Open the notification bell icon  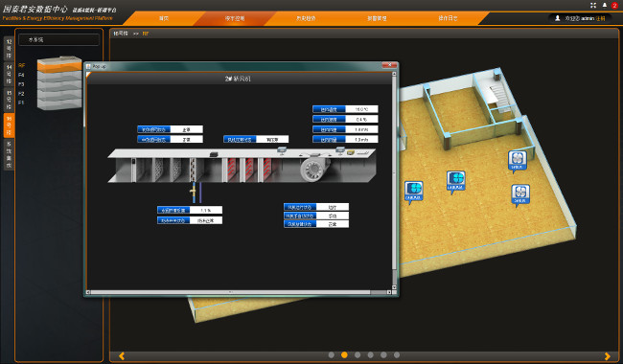pos(605,5)
